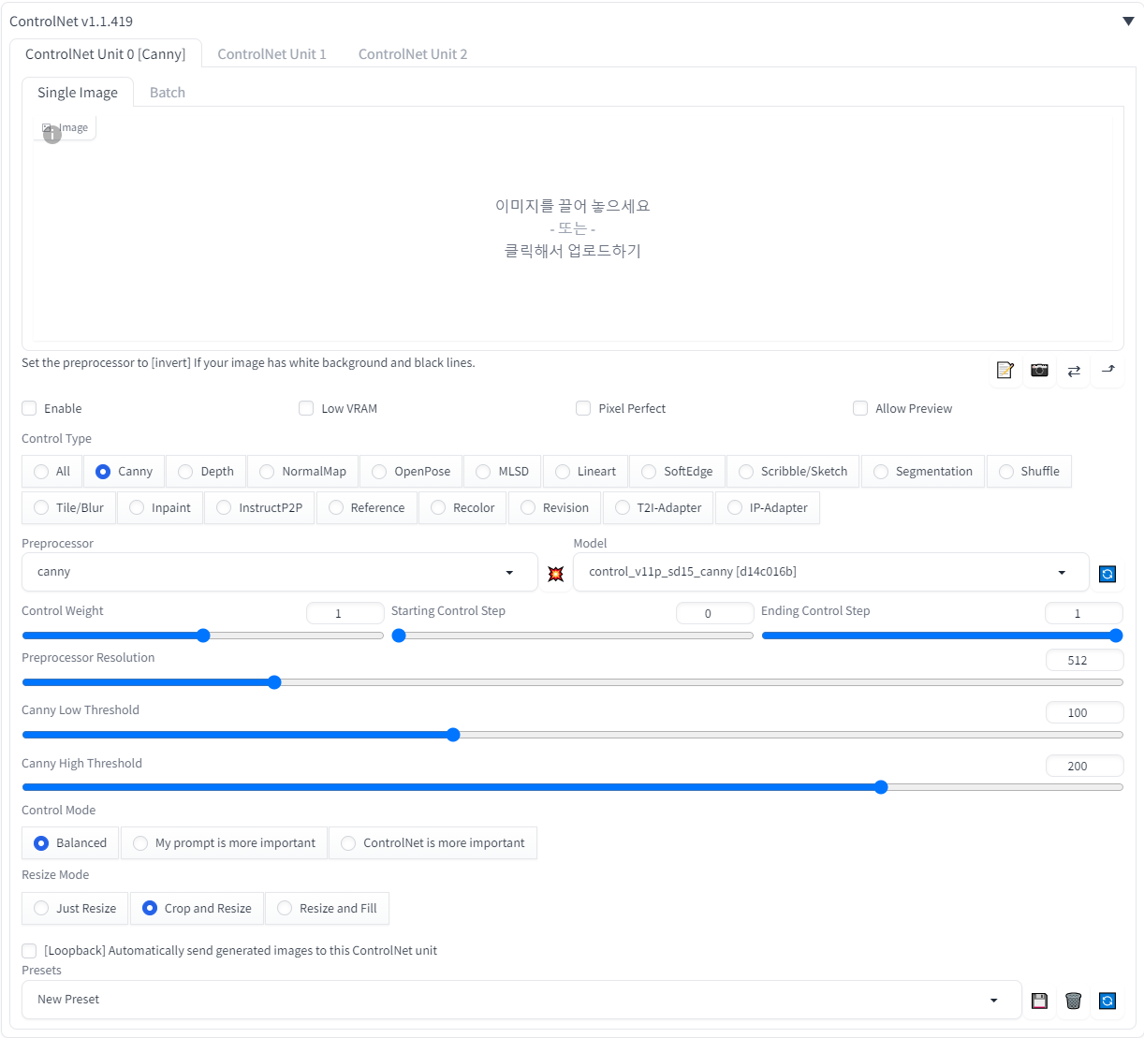Choose Depth control type
Viewport: 1144px width, 1038px height.
(206, 472)
